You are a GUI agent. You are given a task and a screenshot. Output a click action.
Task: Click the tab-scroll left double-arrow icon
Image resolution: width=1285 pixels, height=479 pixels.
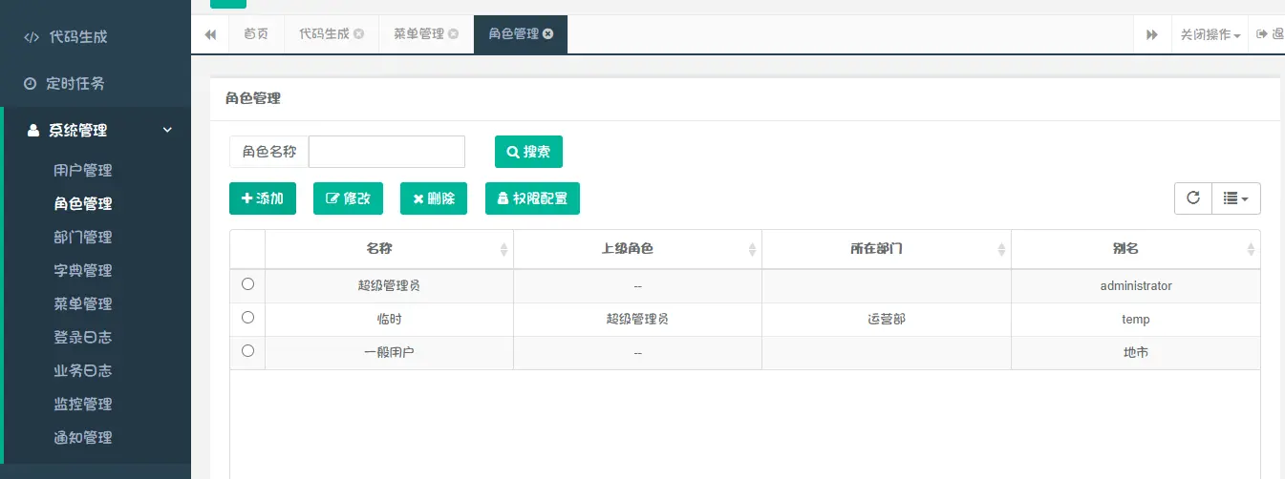click(x=210, y=34)
